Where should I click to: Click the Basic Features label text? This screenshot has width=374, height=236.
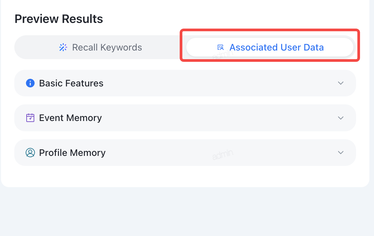pyautogui.click(x=71, y=83)
